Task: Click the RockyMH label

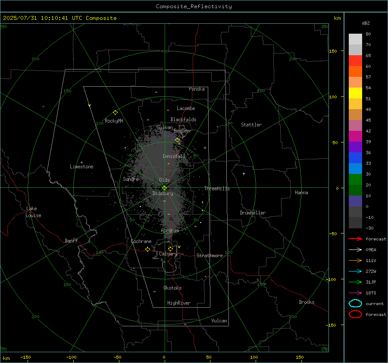Action: (x=114, y=121)
